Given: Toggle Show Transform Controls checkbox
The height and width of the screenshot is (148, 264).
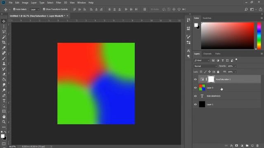Looking at the screenshot, I should click(44, 9).
